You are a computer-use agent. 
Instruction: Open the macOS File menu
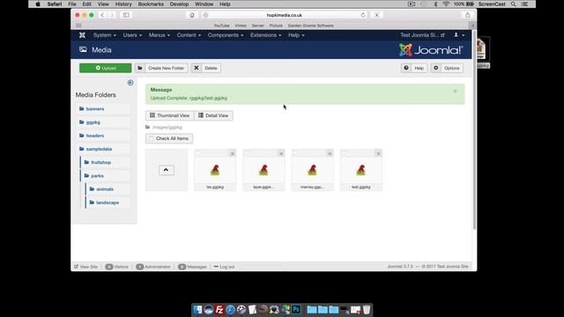[72, 4]
